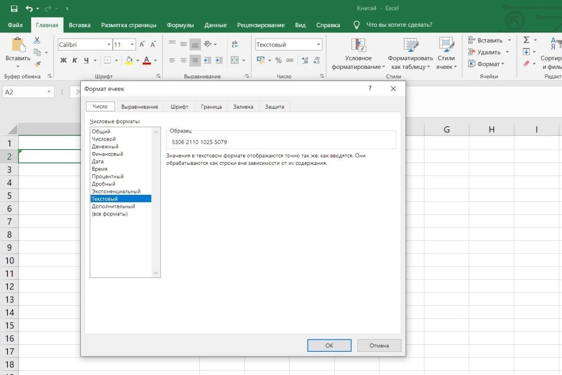Expand the Текстовый number format dropdown
Image resolution: width=562 pixels, height=375 pixels.
(x=318, y=45)
